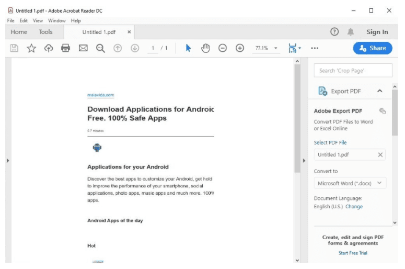Open the find text magnifier icon
Screen dimensions: 405x269
point(100,48)
